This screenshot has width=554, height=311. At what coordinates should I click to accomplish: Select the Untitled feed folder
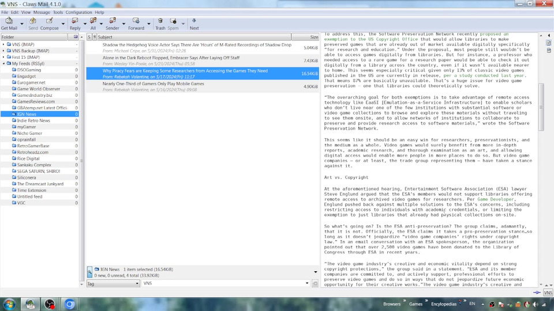click(x=29, y=197)
